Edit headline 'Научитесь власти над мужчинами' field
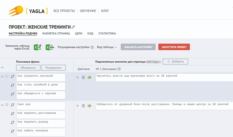This screenshot has width=233, height=137. coord(164,78)
